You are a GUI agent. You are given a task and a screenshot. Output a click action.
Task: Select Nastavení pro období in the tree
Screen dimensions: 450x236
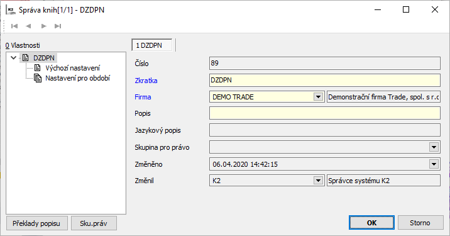77,78
